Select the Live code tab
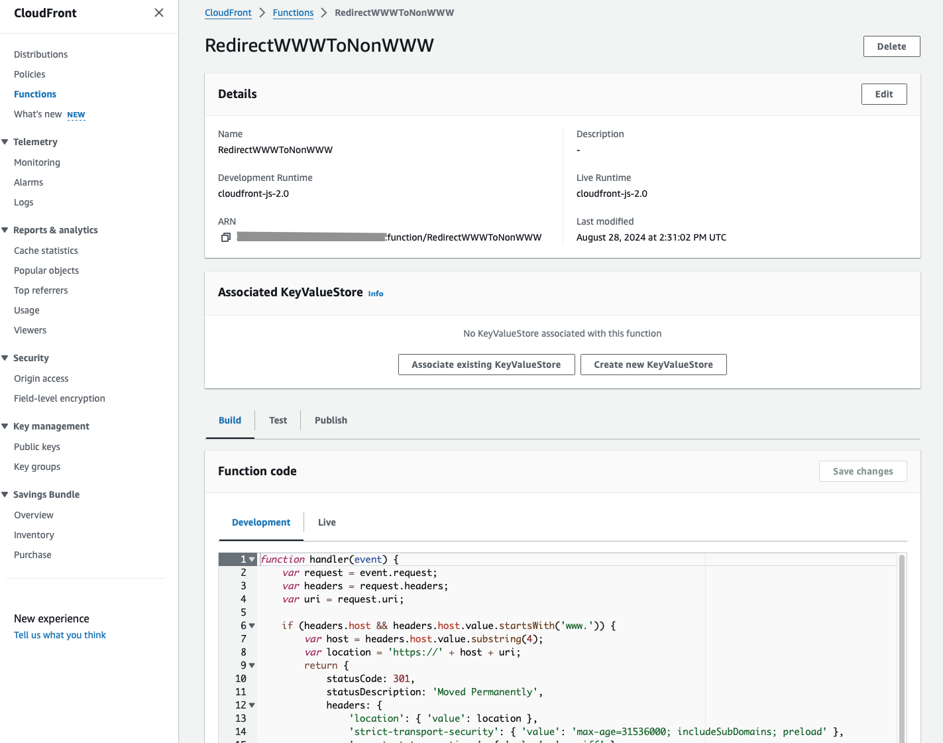 tap(327, 522)
